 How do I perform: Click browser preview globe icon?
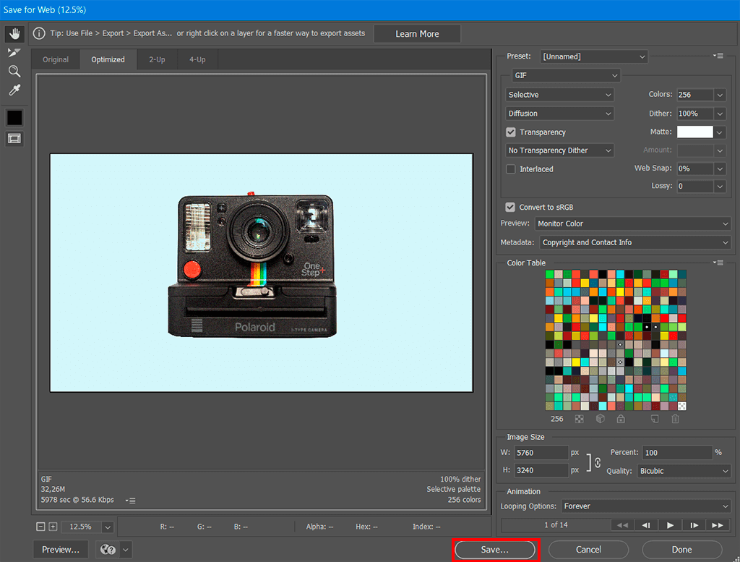click(x=108, y=549)
